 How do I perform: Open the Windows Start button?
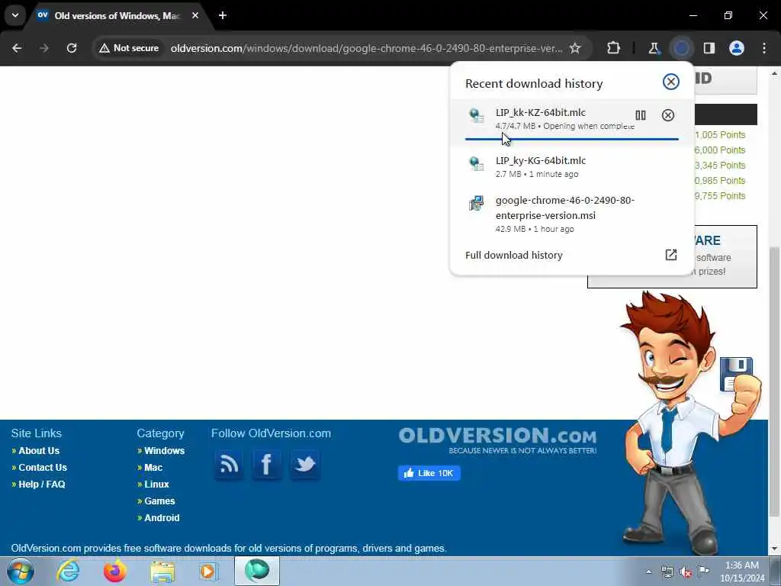coord(21,572)
